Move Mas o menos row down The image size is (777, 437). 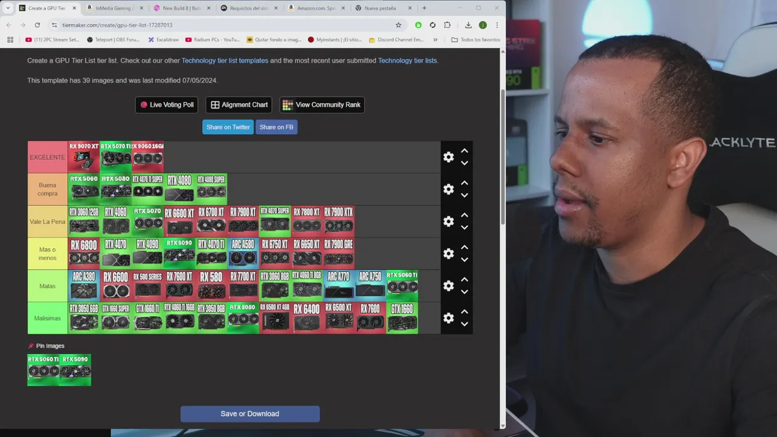pos(464,260)
